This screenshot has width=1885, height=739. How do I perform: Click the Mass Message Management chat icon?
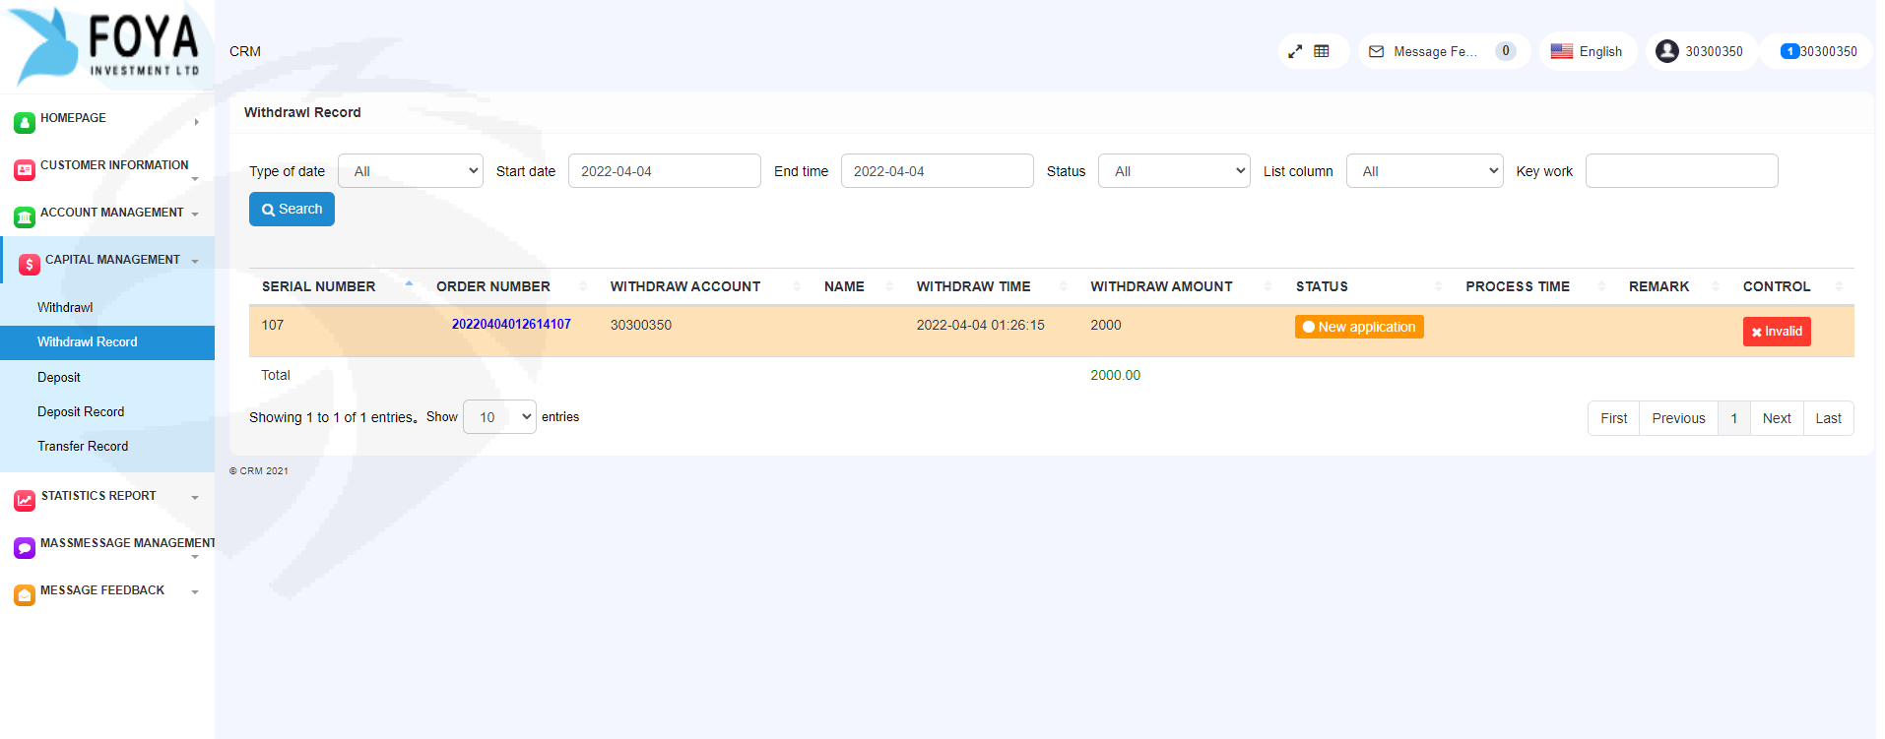(25, 548)
